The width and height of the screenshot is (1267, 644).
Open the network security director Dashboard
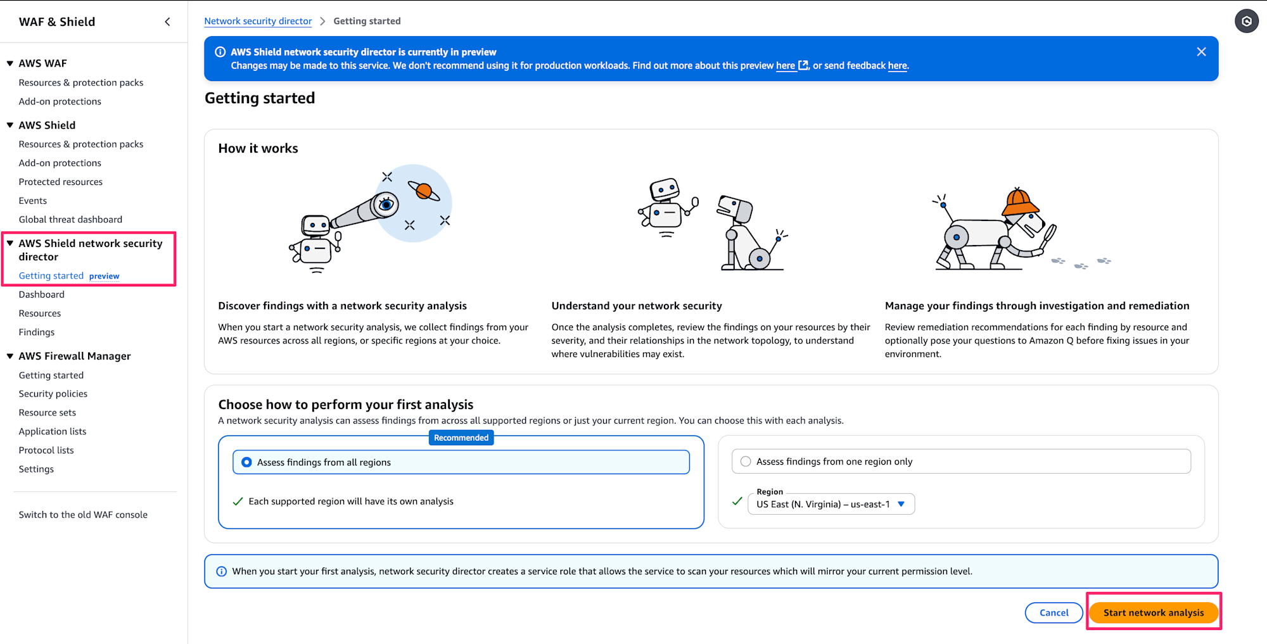coord(42,294)
